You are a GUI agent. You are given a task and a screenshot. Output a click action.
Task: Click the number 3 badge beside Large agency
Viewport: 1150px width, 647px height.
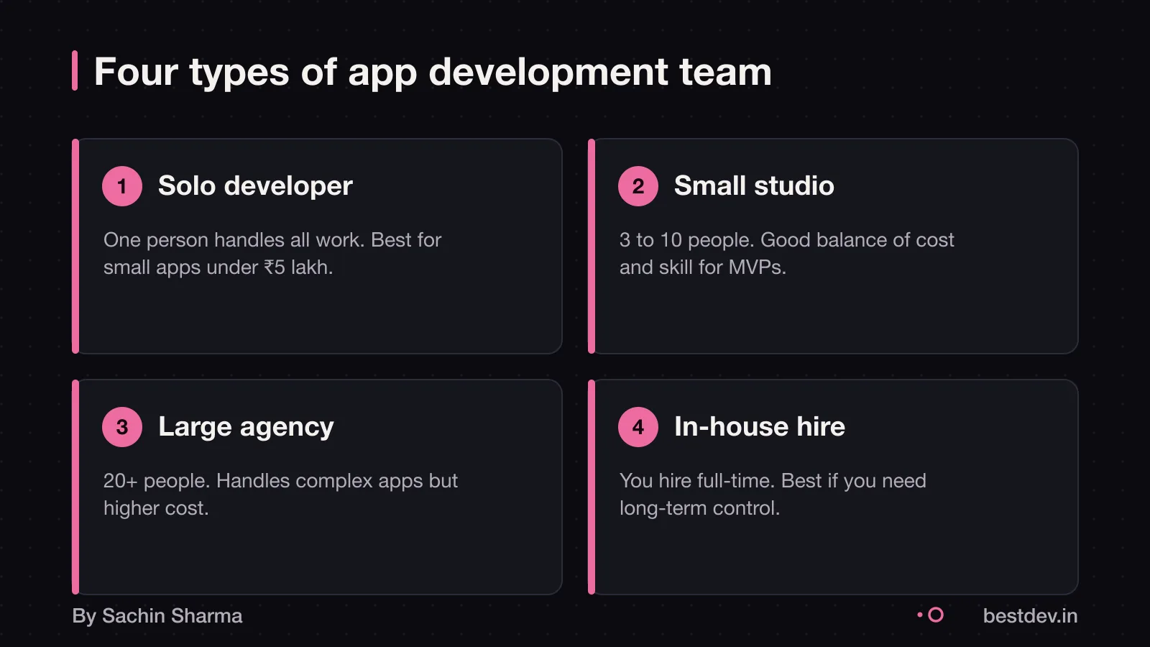click(122, 427)
